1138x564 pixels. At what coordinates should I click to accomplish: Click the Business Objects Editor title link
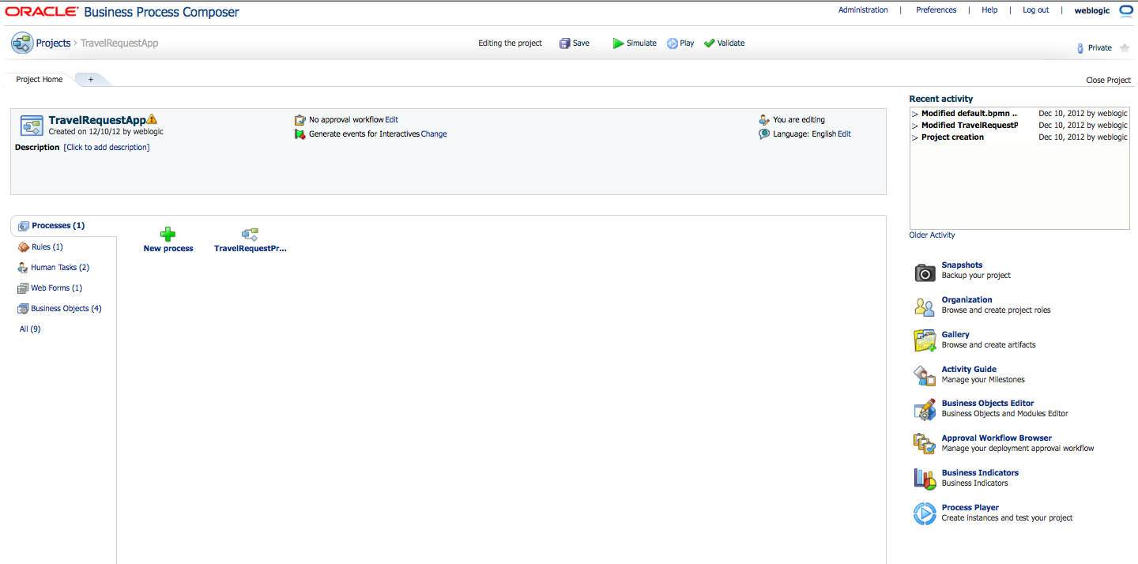pos(988,404)
